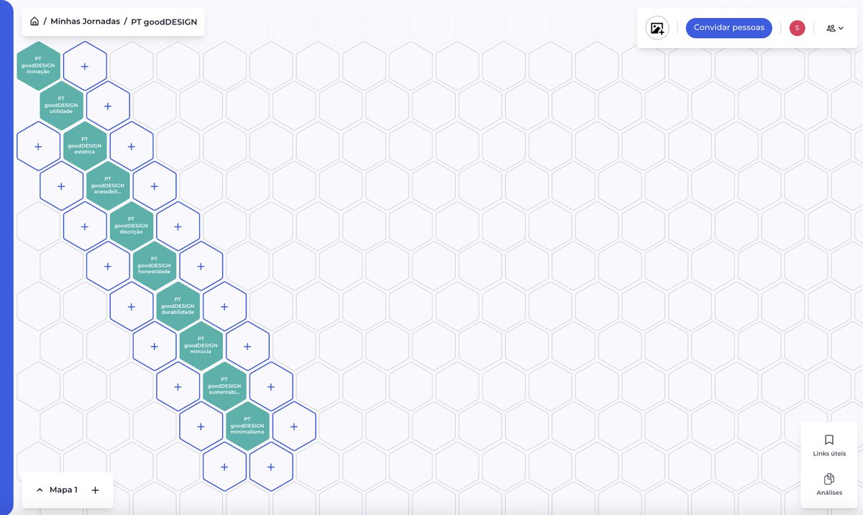Open Minhas Jornadas breadcrumb link

tap(85, 22)
